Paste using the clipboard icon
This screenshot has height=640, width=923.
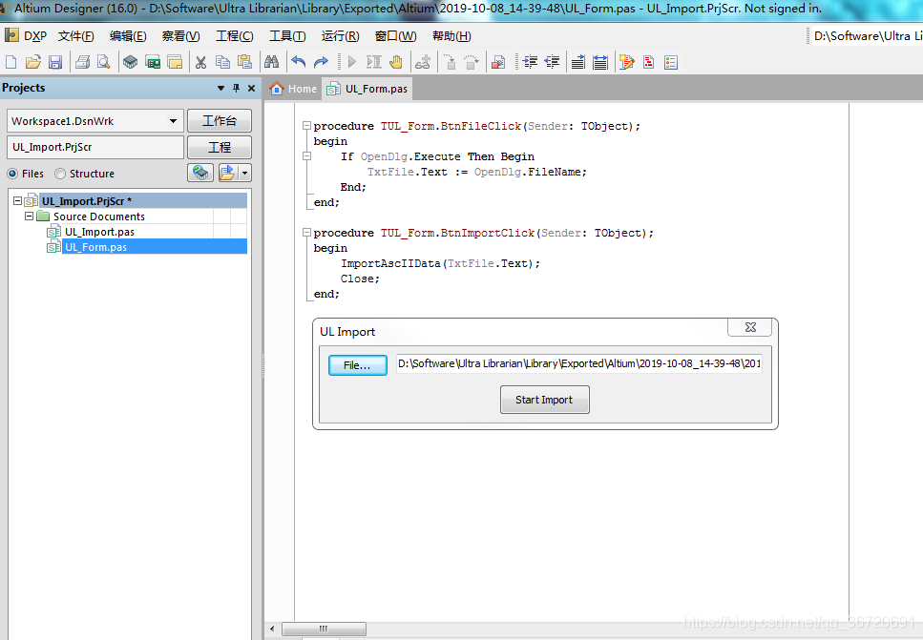(244, 62)
